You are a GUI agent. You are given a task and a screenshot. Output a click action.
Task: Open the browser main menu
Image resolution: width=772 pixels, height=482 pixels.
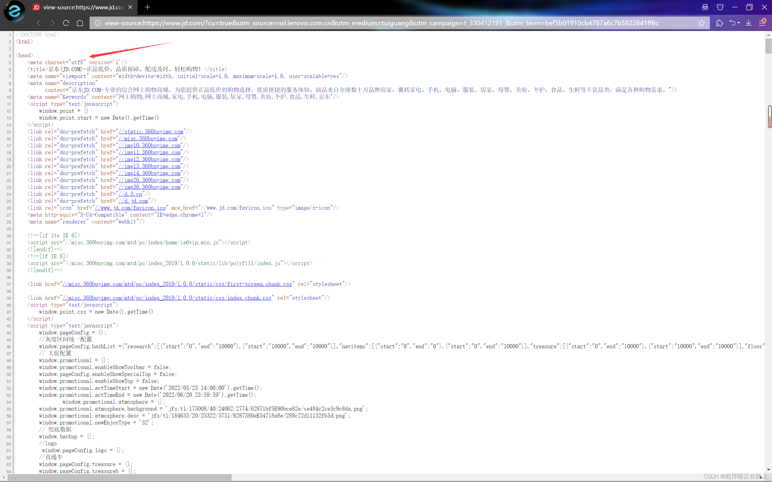762,23
